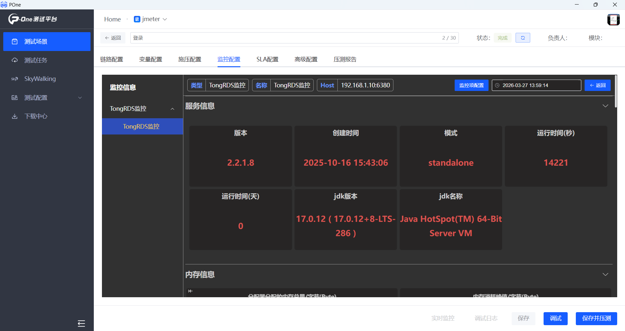The image size is (625, 331).
Task: Open SkyWalking from the sidebar
Action: point(40,79)
